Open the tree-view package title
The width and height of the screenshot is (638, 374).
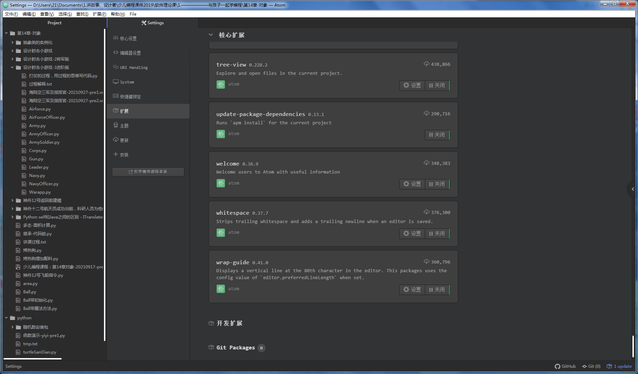[x=231, y=65]
